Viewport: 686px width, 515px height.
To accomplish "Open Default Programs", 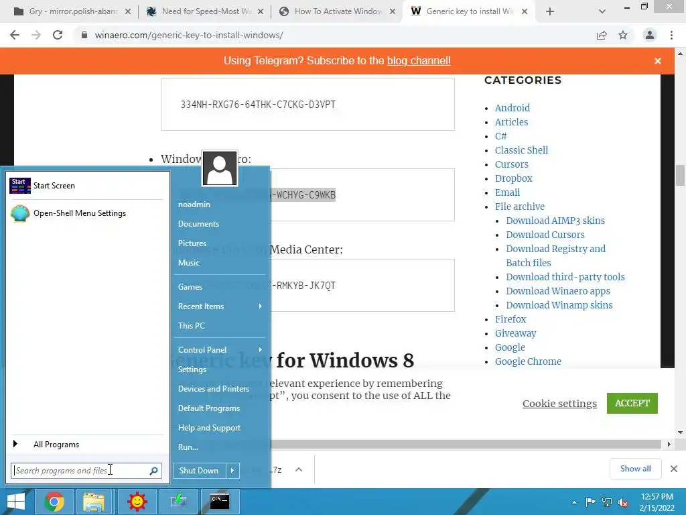I will pyautogui.click(x=209, y=408).
